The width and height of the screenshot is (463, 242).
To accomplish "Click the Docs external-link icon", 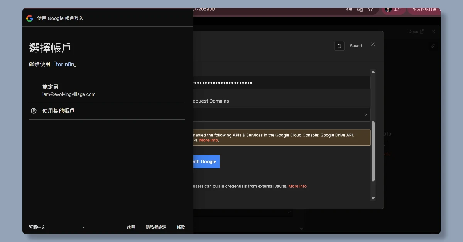I will coord(422,32).
